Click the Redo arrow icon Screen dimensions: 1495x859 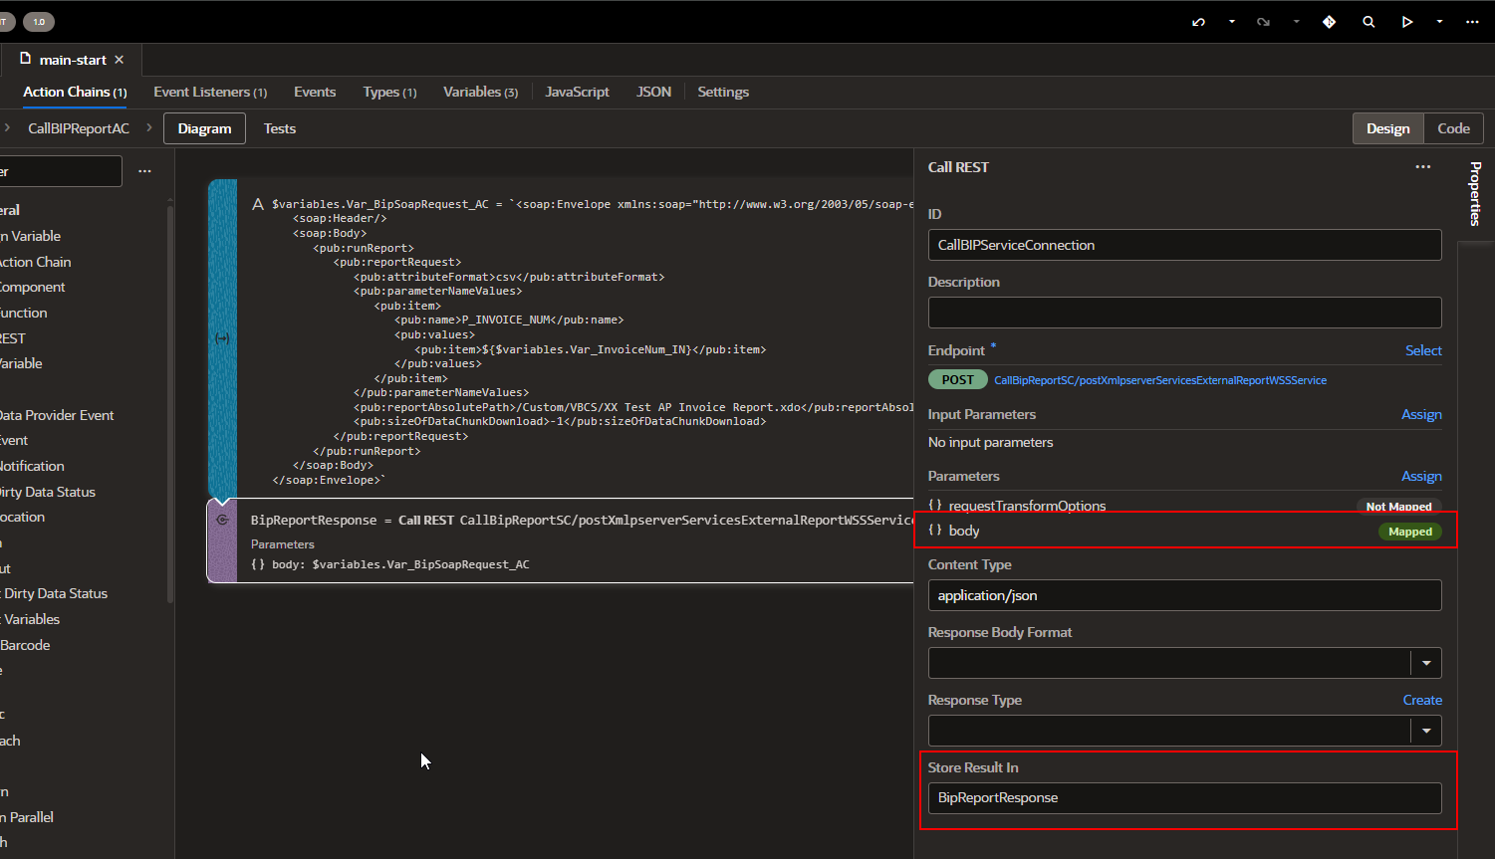click(1263, 22)
